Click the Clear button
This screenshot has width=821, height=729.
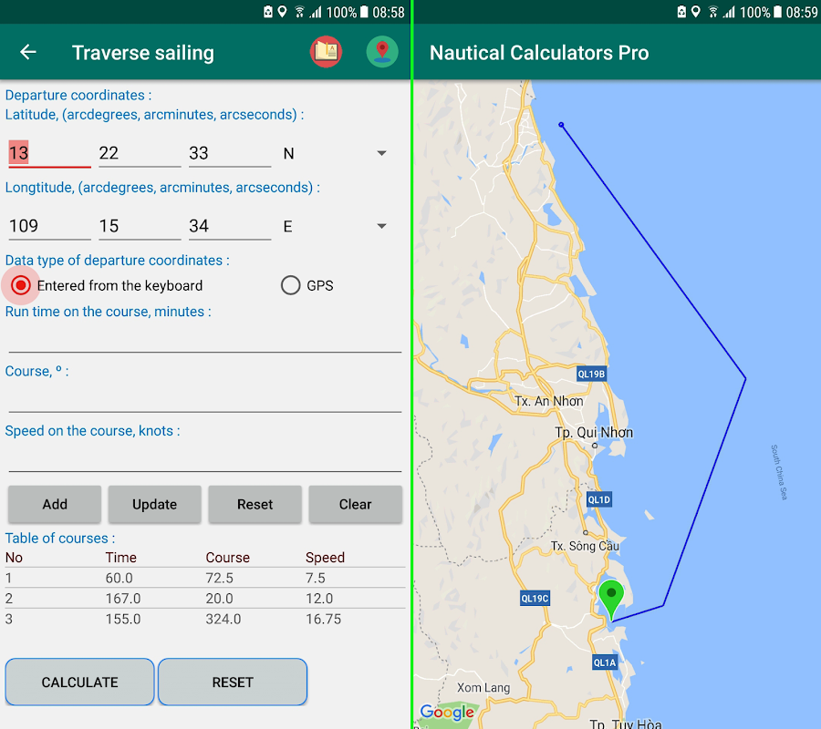click(x=356, y=504)
